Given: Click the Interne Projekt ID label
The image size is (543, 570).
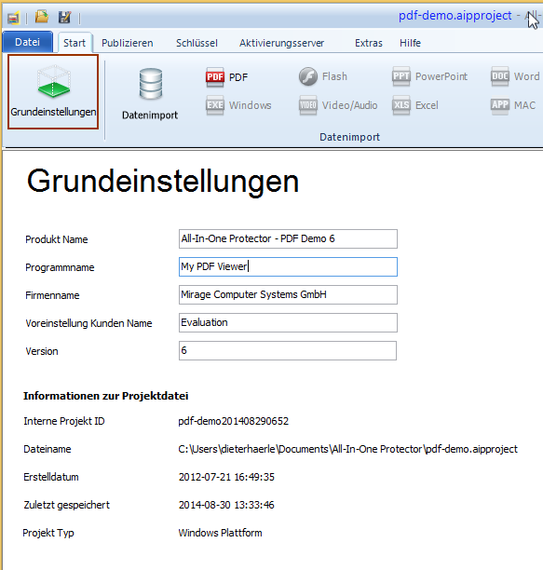Looking at the screenshot, I should click(64, 421).
